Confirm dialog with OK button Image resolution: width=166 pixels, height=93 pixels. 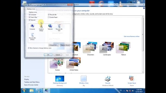click(x=48, y=55)
